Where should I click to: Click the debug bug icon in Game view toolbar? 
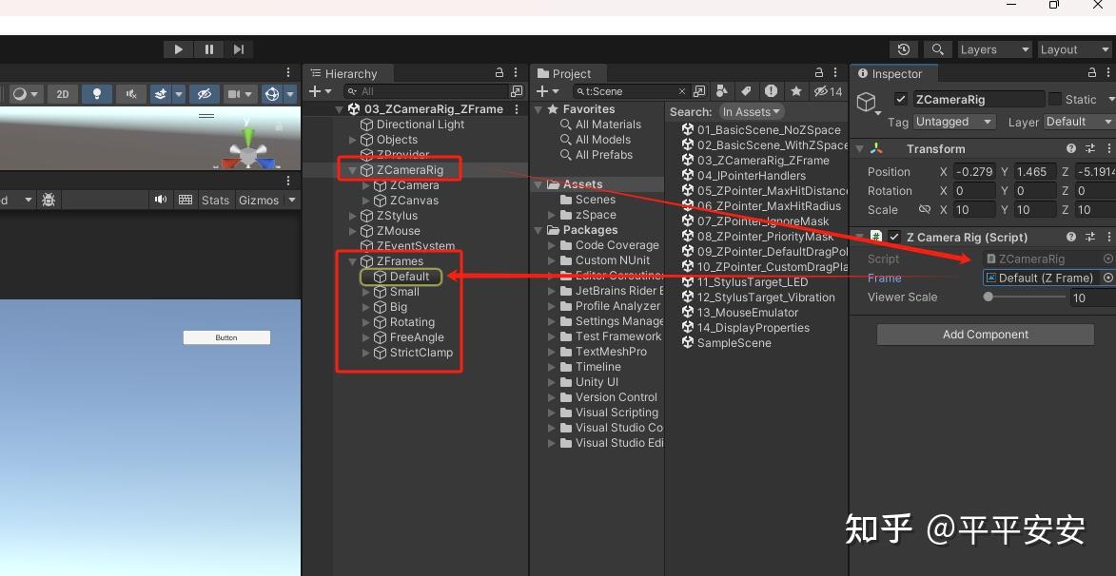pos(49,200)
